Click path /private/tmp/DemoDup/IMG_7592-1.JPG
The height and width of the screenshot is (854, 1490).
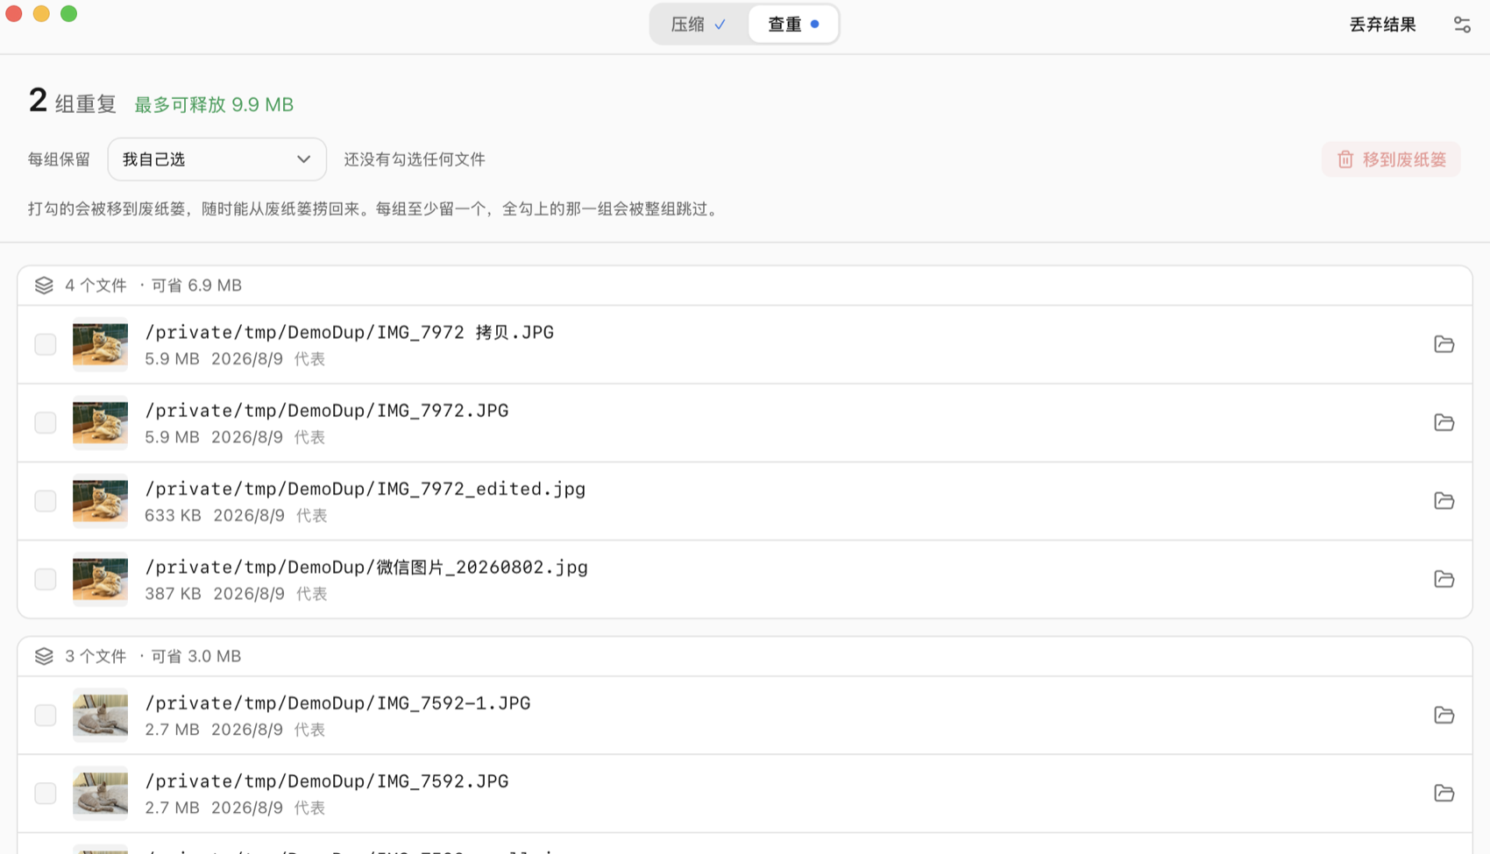(x=337, y=702)
